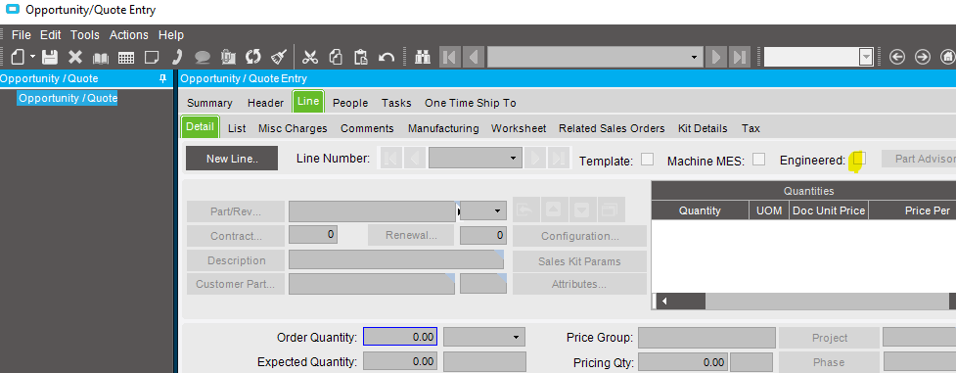
Task: Click the Cut scissors icon
Action: [310, 58]
